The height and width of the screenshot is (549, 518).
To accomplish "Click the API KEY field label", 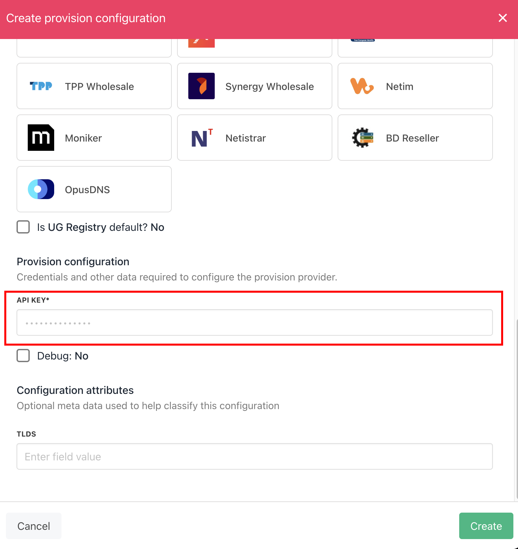I will click(x=33, y=300).
